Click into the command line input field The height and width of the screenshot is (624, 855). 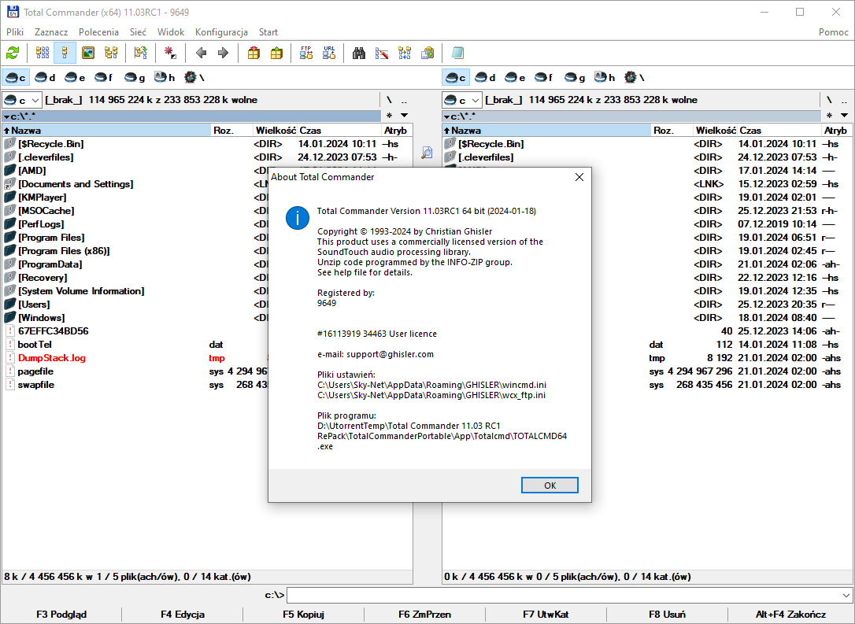click(x=563, y=595)
